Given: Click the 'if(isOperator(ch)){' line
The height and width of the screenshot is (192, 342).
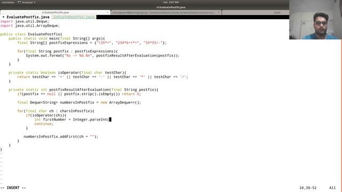Looking at the screenshot, I should [x=46, y=115].
